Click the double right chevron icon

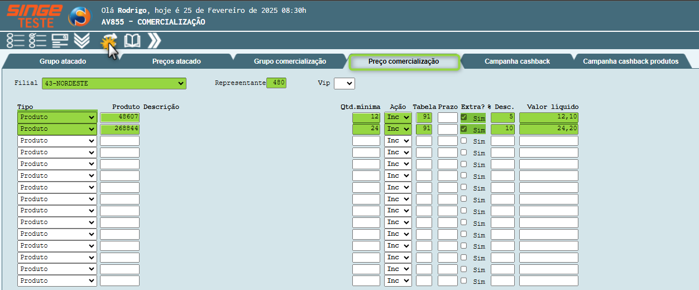154,41
